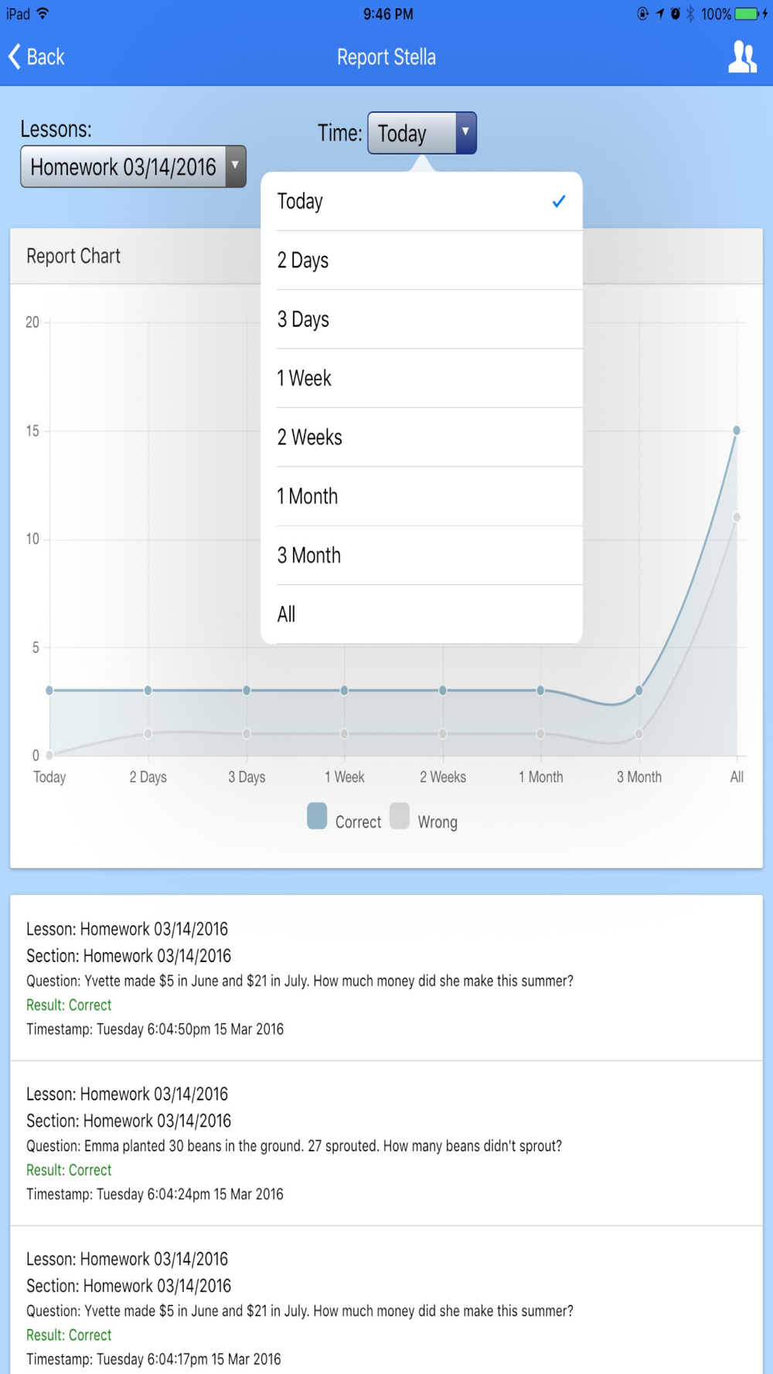773x1374 pixels.
Task: Toggle the Wrong legend swatch
Action: (400, 816)
